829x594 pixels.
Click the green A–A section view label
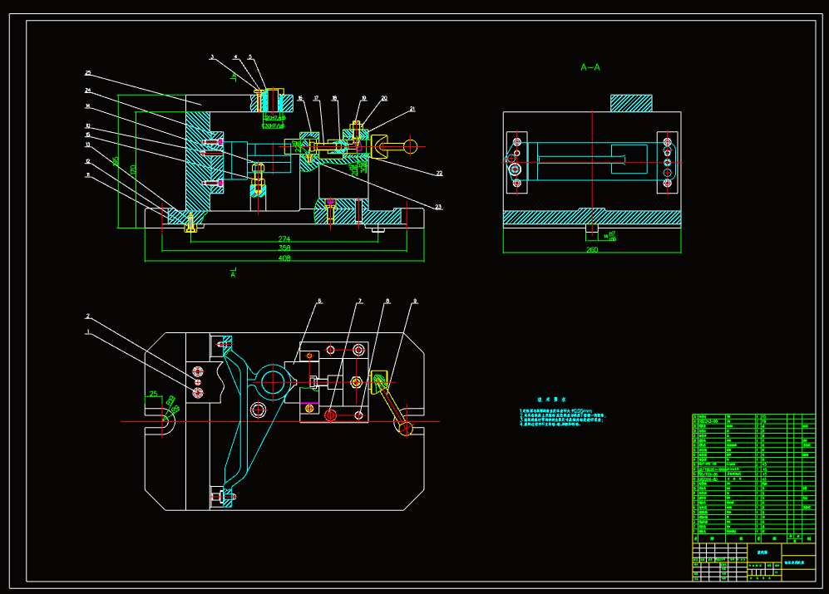coord(590,67)
